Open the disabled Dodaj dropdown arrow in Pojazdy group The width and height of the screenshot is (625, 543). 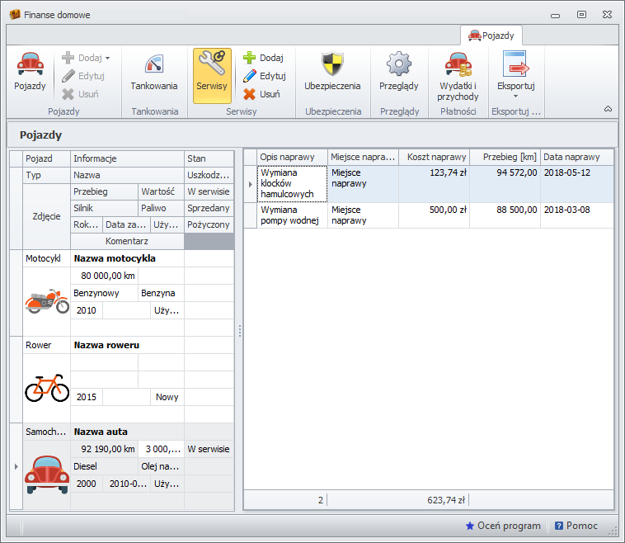coord(107,58)
